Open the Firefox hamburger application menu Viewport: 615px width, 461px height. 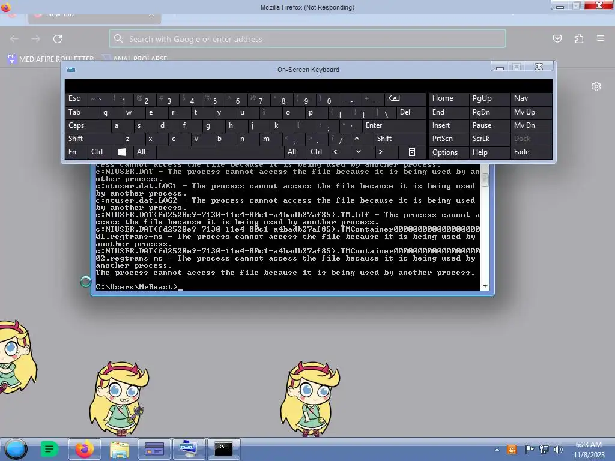coord(601,38)
